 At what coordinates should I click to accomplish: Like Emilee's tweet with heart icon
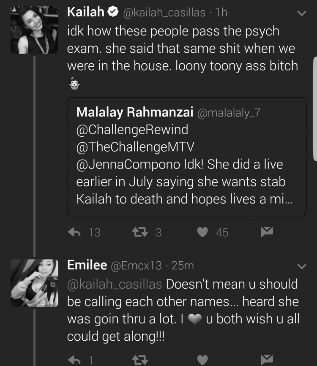point(202,360)
